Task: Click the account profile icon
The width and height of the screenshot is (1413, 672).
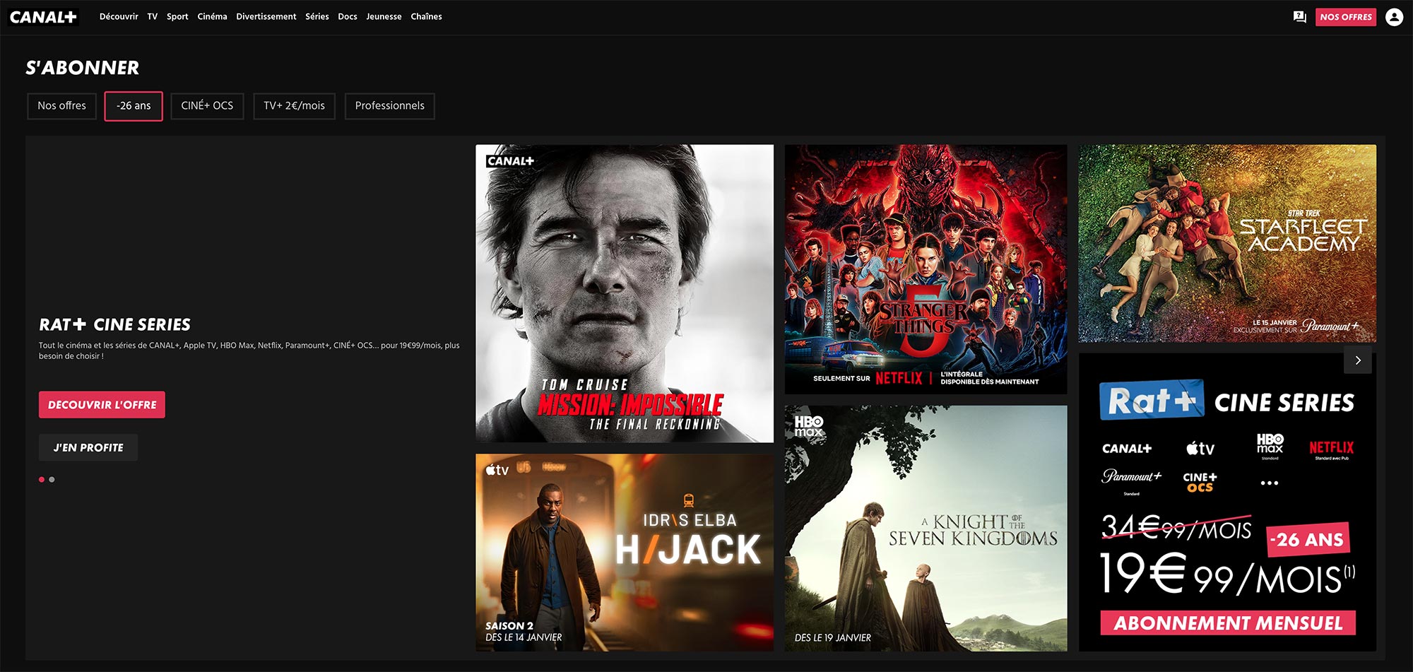Action: click(x=1393, y=16)
